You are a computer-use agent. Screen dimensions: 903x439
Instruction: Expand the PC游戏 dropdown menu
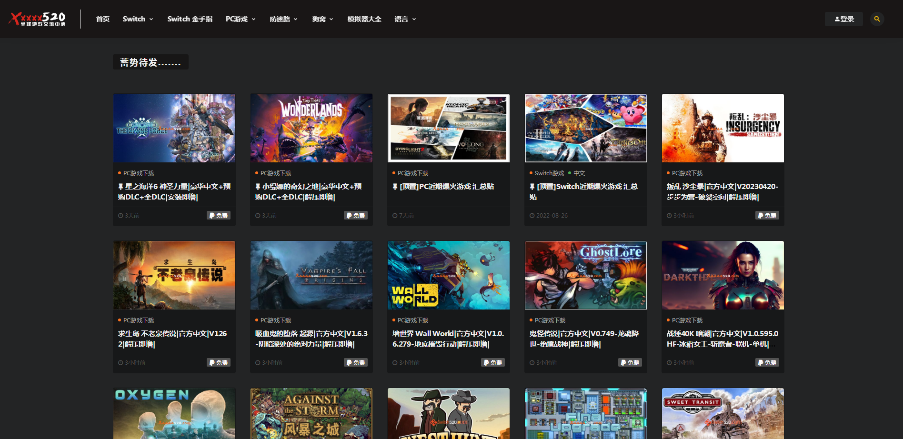click(241, 19)
